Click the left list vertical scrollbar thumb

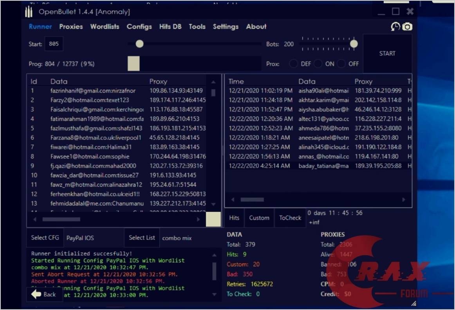(213, 92)
